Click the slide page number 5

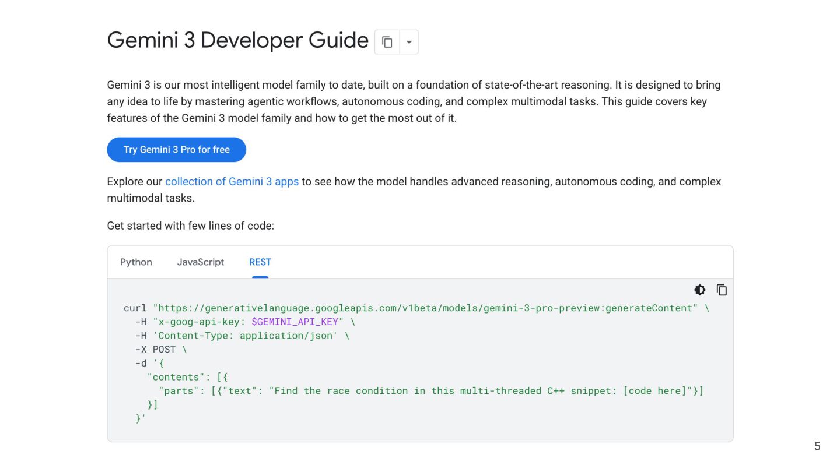pyautogui.click(x=817, y=446)
